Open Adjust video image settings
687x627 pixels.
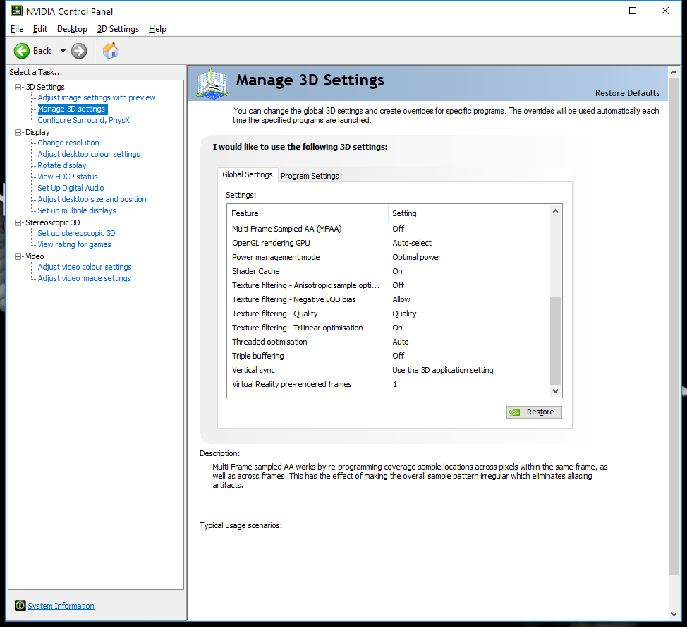[84, 278]
